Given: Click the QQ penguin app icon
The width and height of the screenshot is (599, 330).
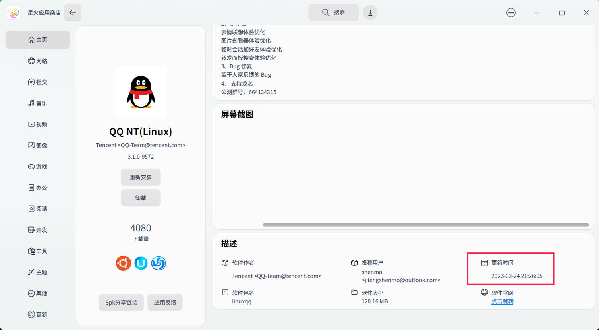Looking at the screenshot, I should [x=141, y=92].
